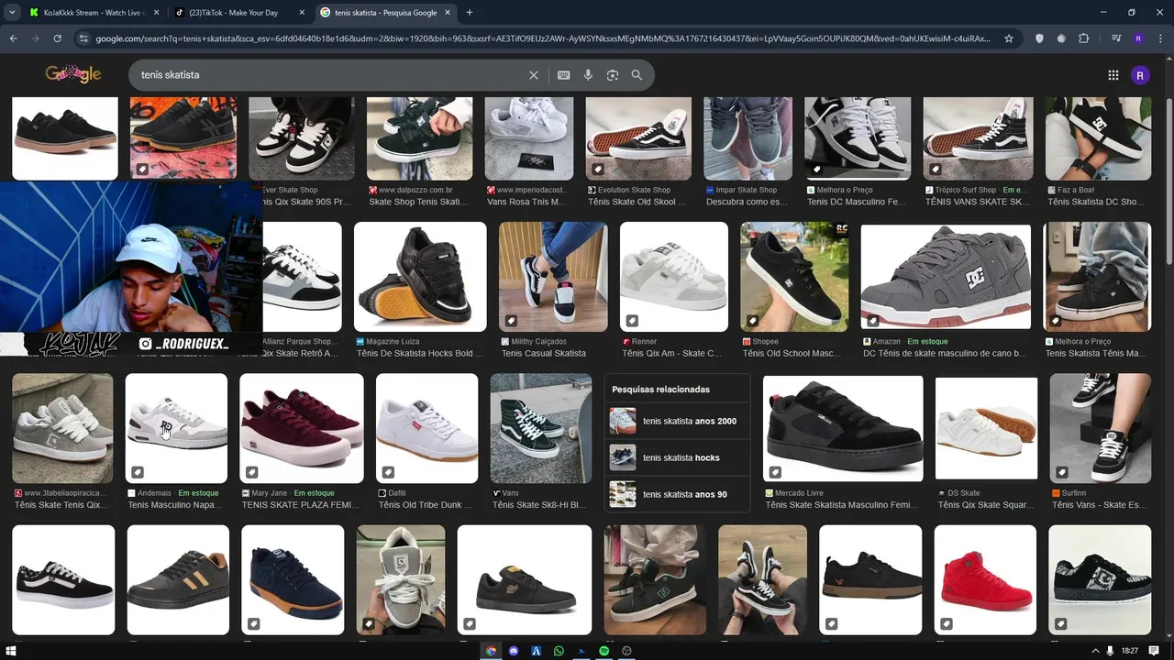Open the shield extension in Chrome toolbar
Viewport: 1174px width, 660px height.
pyautogui.click(x=1039, y=38)
